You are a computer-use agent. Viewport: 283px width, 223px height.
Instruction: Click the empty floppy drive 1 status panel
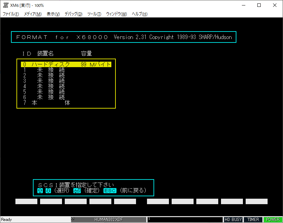(185, 220)
